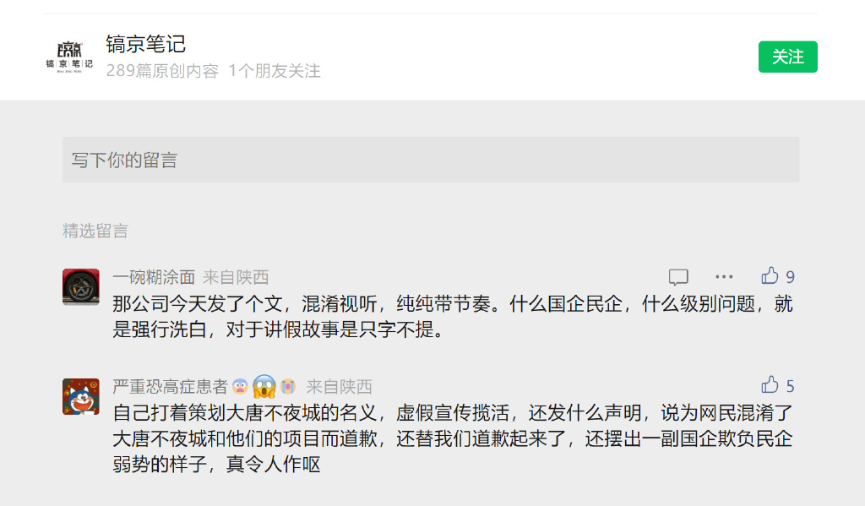Click the like count 9
The image size is (865, 506).
(x=790, y=277)
